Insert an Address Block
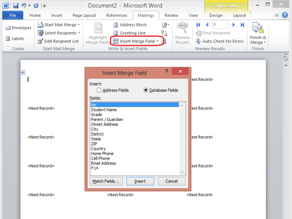This screenshot has height=219, width=292. [130, 25]
